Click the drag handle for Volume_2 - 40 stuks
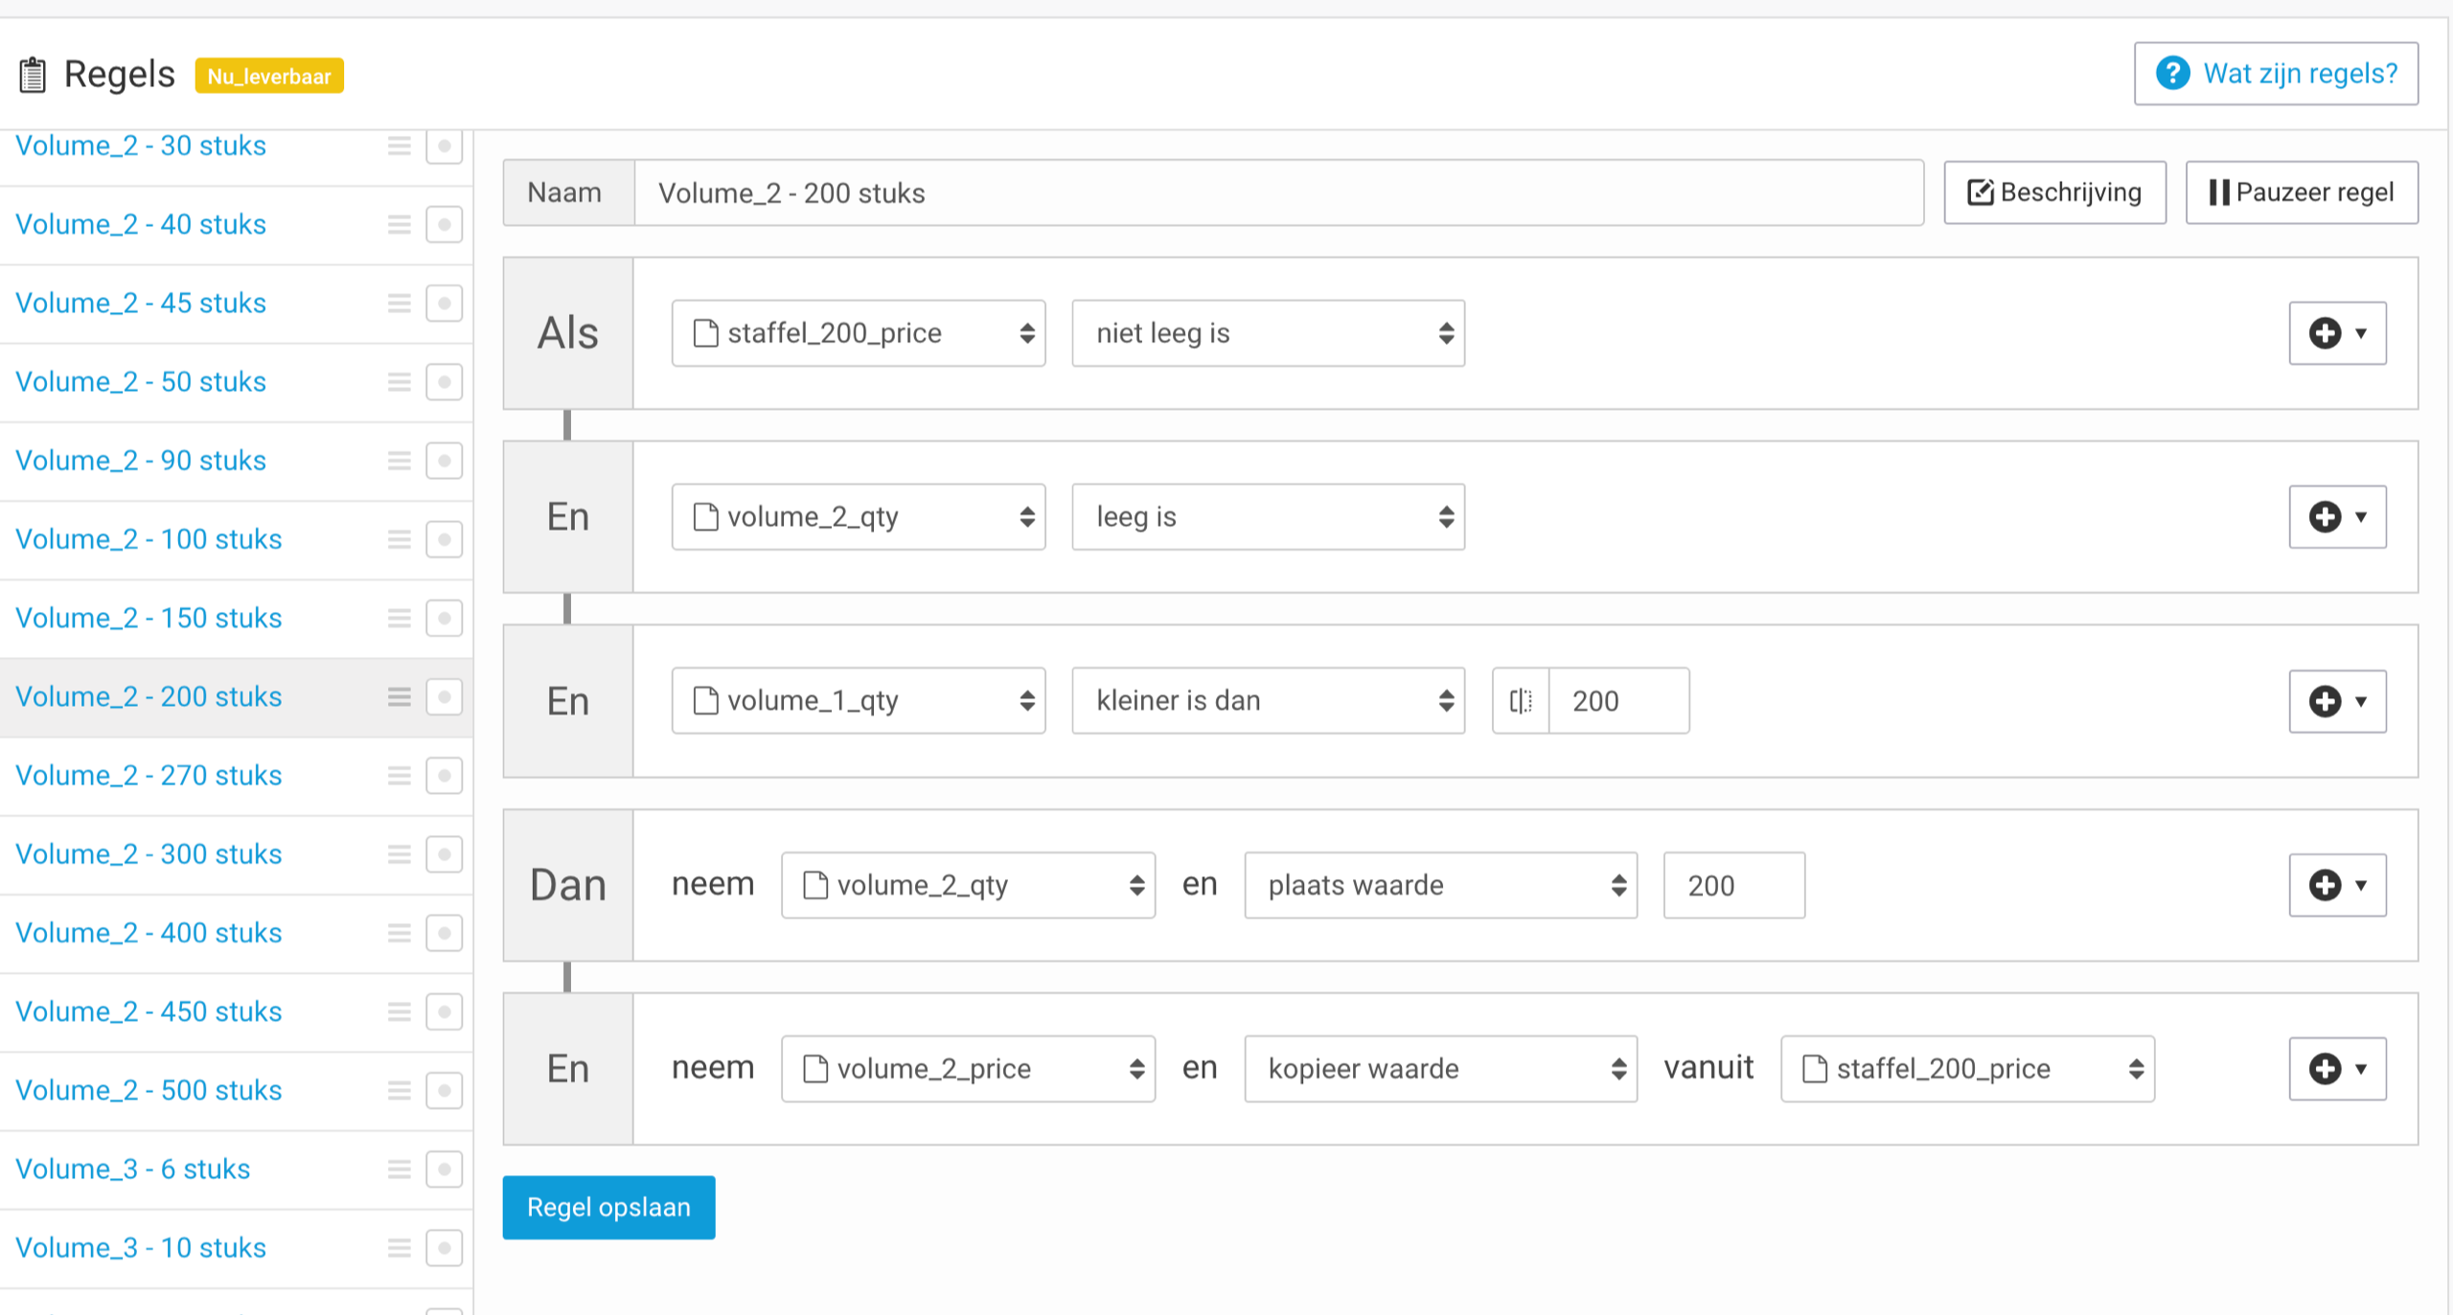The image size is (2453, 1315). click(400, 224)
